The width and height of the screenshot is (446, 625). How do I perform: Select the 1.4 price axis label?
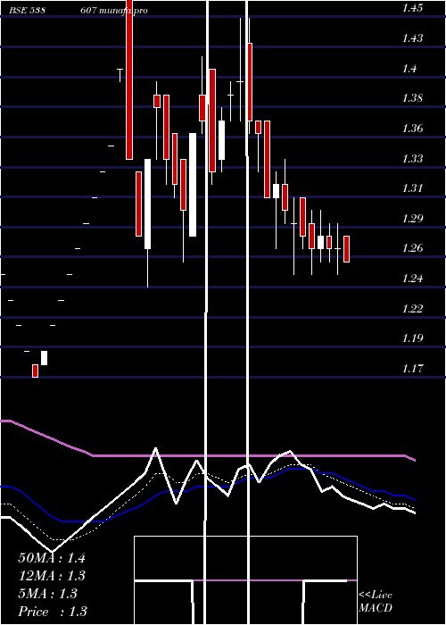(x=409, y=69)
